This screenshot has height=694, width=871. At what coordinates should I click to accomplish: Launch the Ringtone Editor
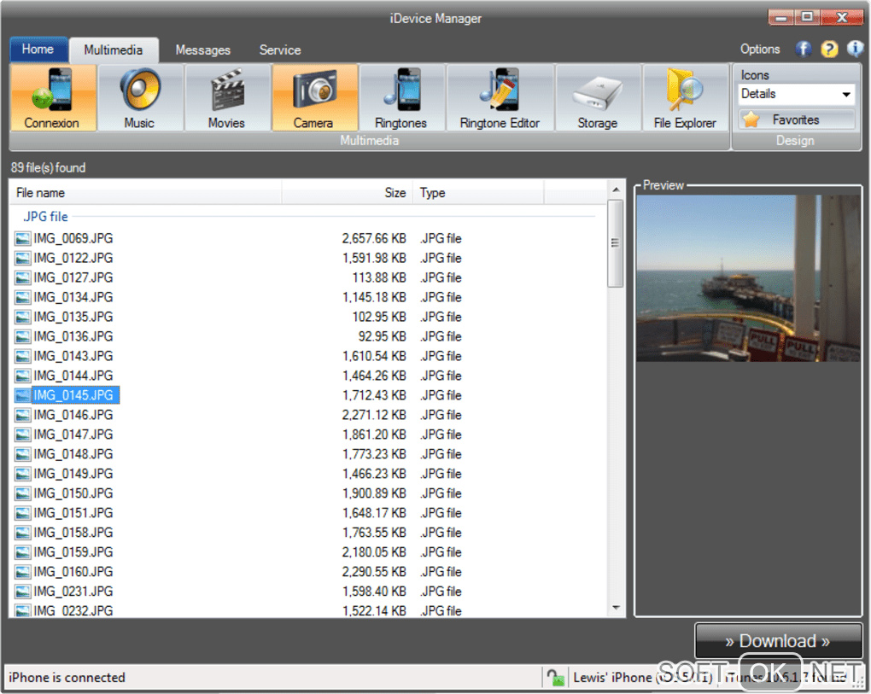500,97
